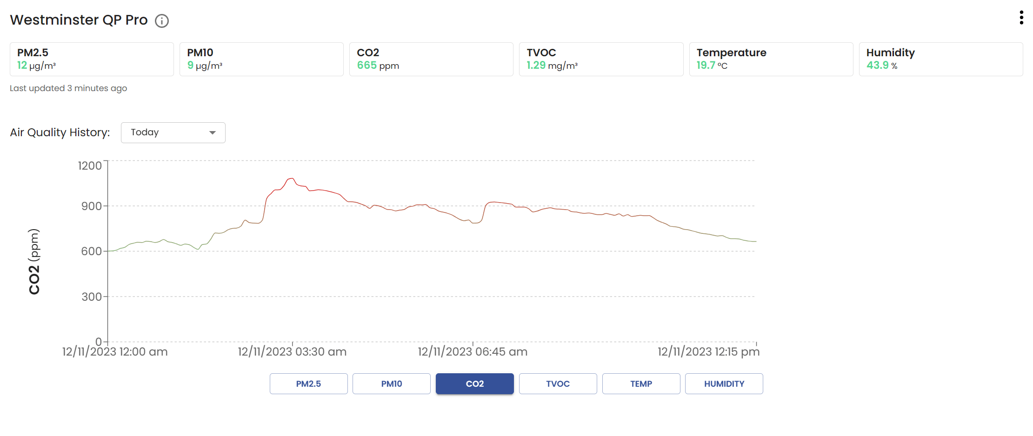Click the Temperature card showing 19.7 °C
The image size is (1033, 436).
tap(771, 59)
